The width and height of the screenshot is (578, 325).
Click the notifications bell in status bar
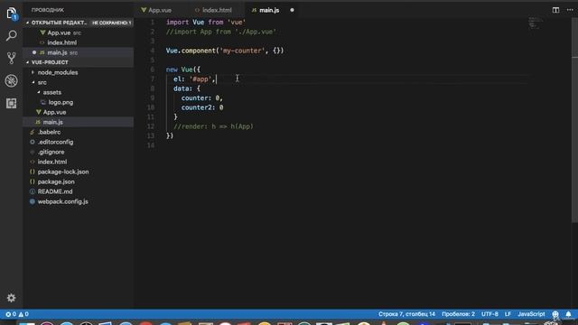(x=568, y=314)
